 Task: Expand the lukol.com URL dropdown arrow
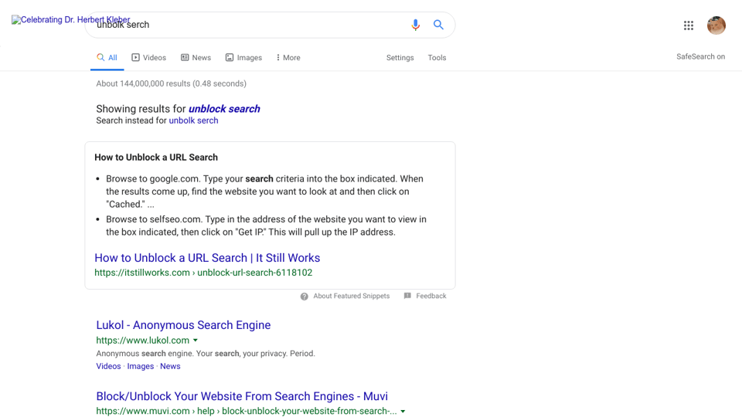[195, 341]
